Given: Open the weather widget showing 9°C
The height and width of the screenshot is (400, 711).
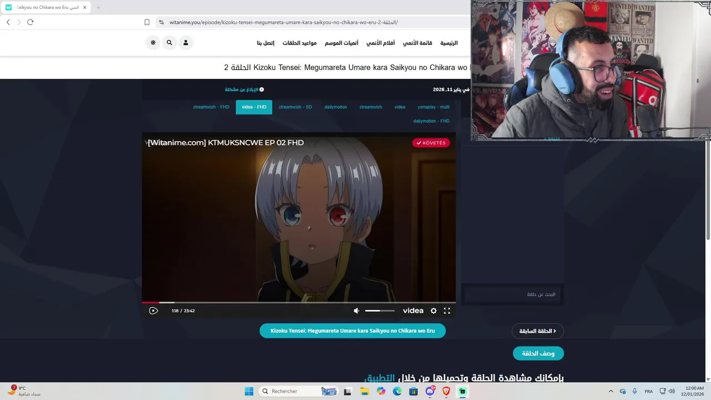Looking at the screenshot, I should [x=23, y=391].
